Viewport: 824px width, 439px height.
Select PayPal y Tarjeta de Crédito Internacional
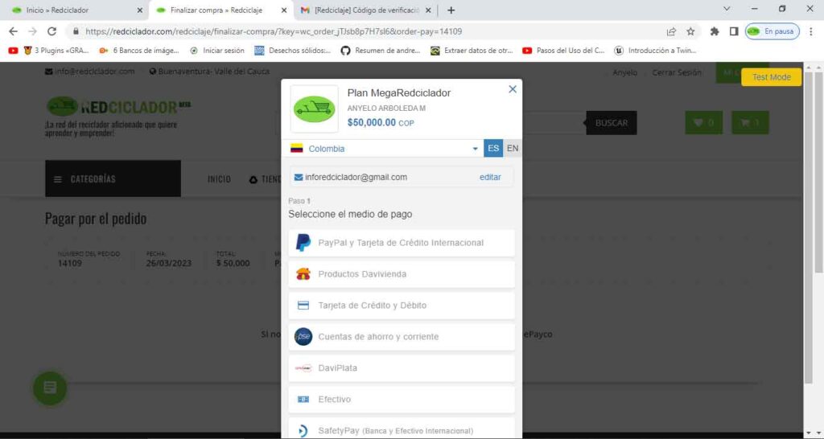(401, 243)
